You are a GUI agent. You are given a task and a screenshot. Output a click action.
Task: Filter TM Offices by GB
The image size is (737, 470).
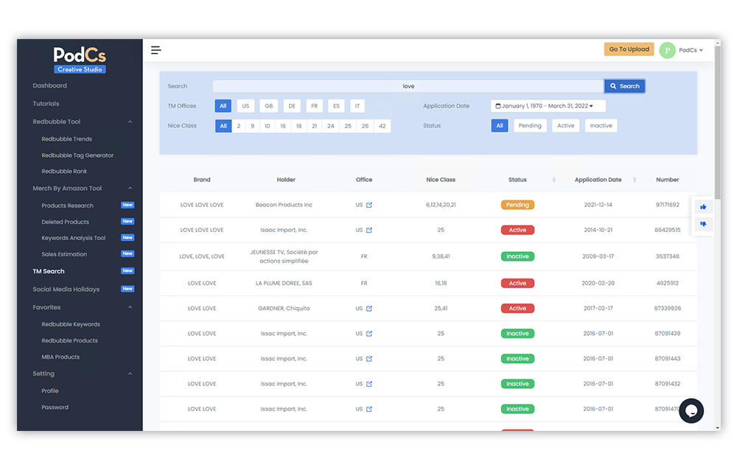[x=269, y=106]
